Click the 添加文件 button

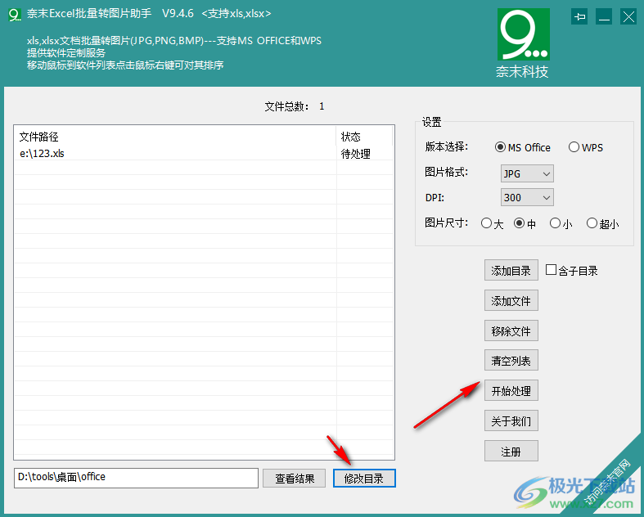(511, 300)
